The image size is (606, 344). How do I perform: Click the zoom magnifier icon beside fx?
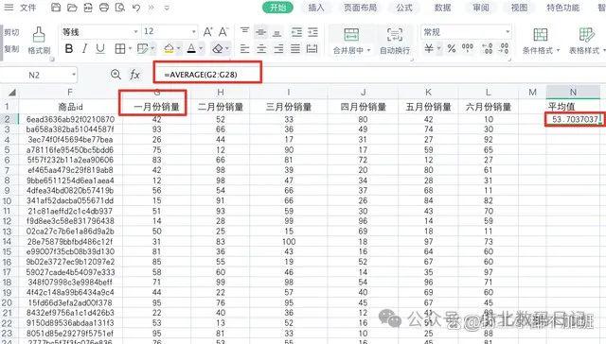(x=116, y=74)
